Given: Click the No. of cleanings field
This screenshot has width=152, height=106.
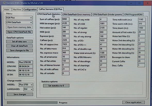Looking at the screenshot, I should coord(103,65).
